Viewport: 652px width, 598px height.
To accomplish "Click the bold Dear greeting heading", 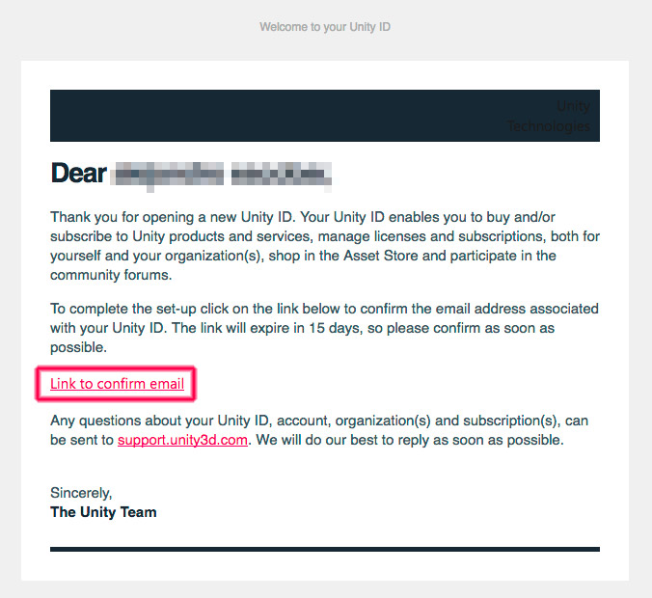I will pos(78,173).
